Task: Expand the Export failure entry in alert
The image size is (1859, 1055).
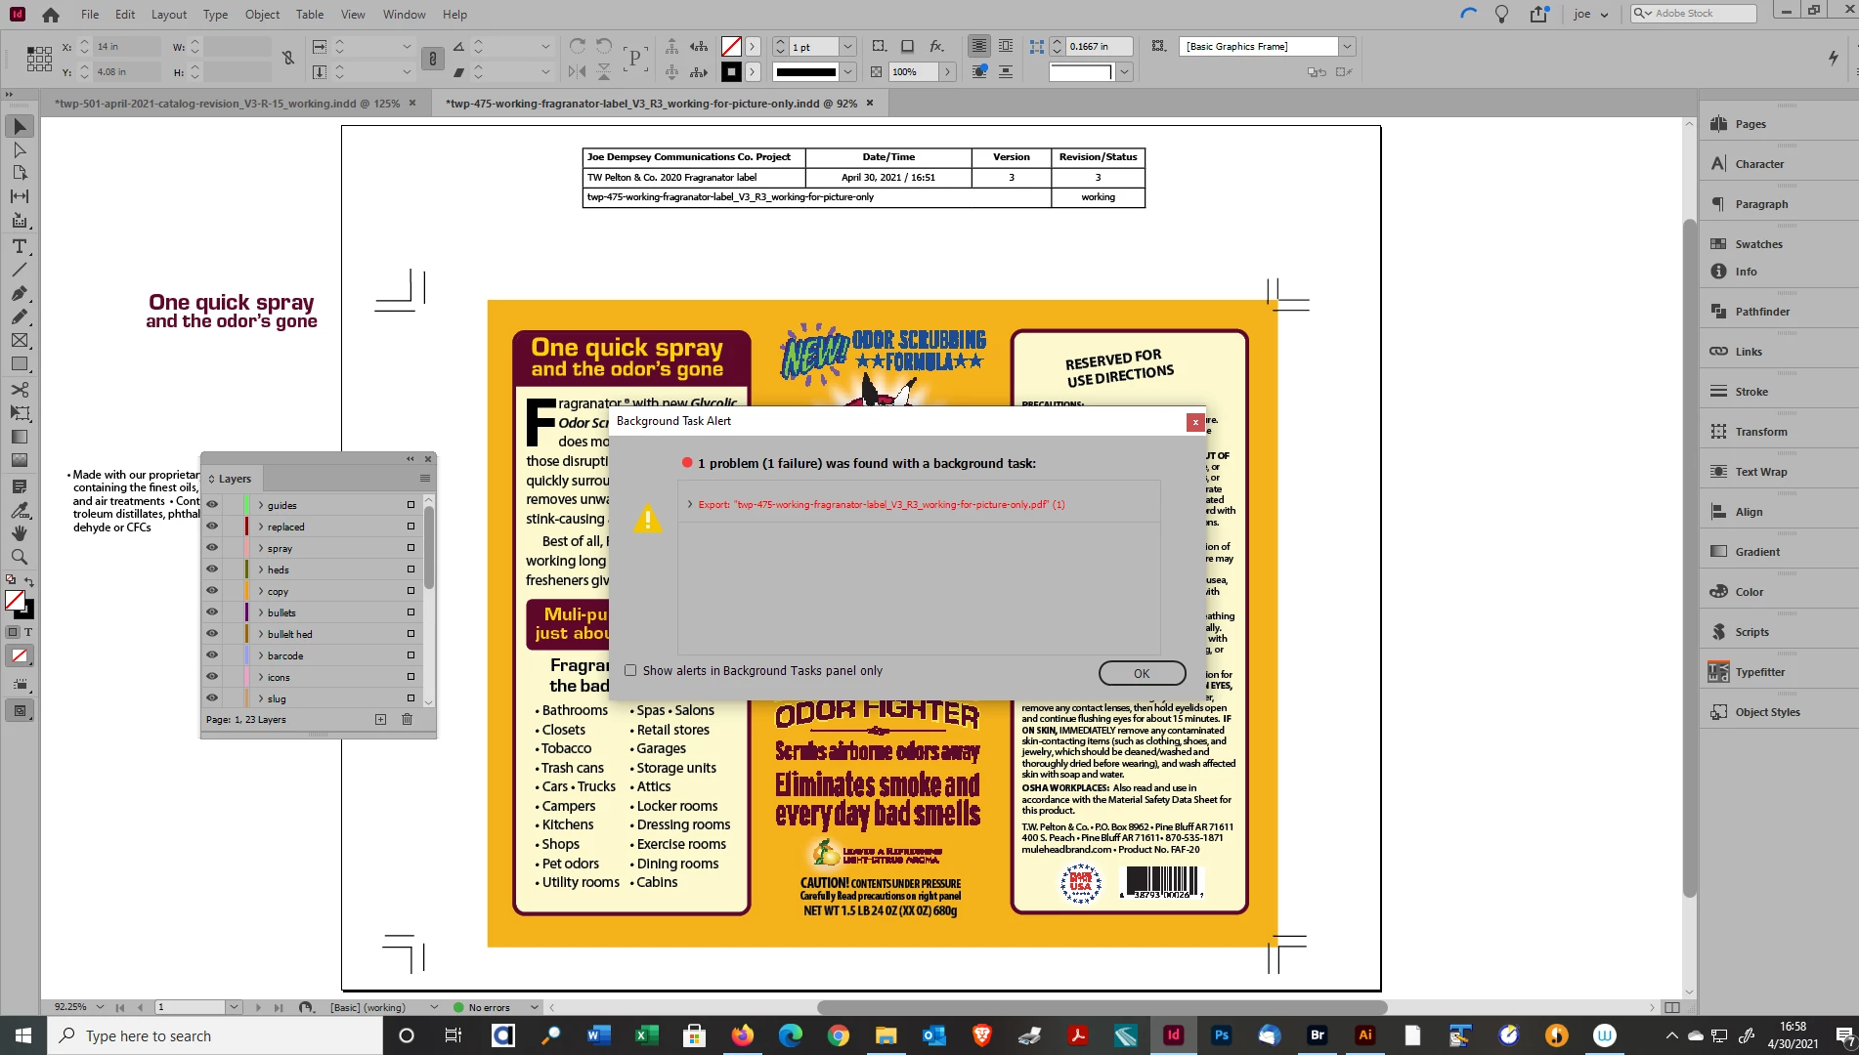Action: click(690, 504)
